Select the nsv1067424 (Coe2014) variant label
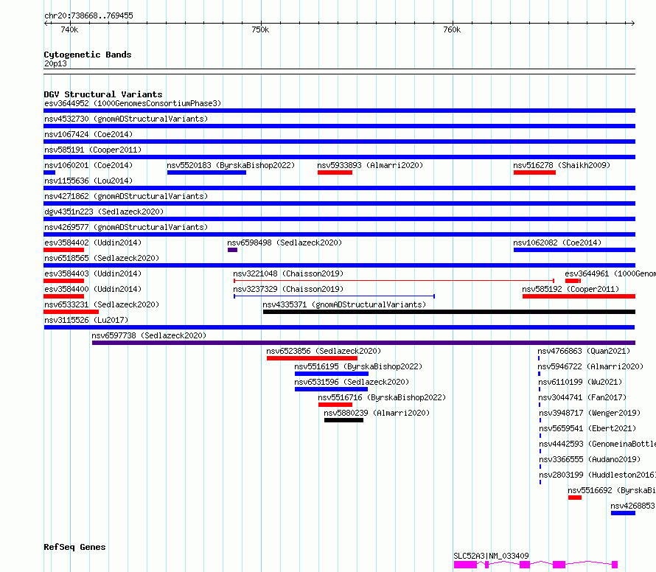This screenshot has height=572, width=656. point(88,134)
